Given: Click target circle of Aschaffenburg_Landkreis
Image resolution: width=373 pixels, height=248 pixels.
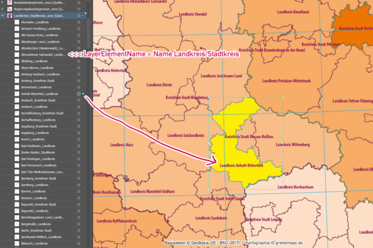Looking at the screenshot, I should (79, 120).
